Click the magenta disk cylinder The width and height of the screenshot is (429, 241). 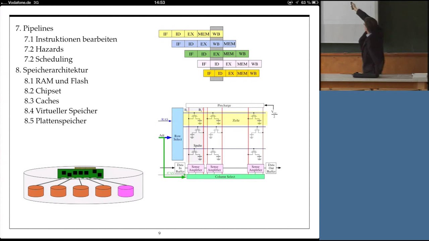(126, 191)
